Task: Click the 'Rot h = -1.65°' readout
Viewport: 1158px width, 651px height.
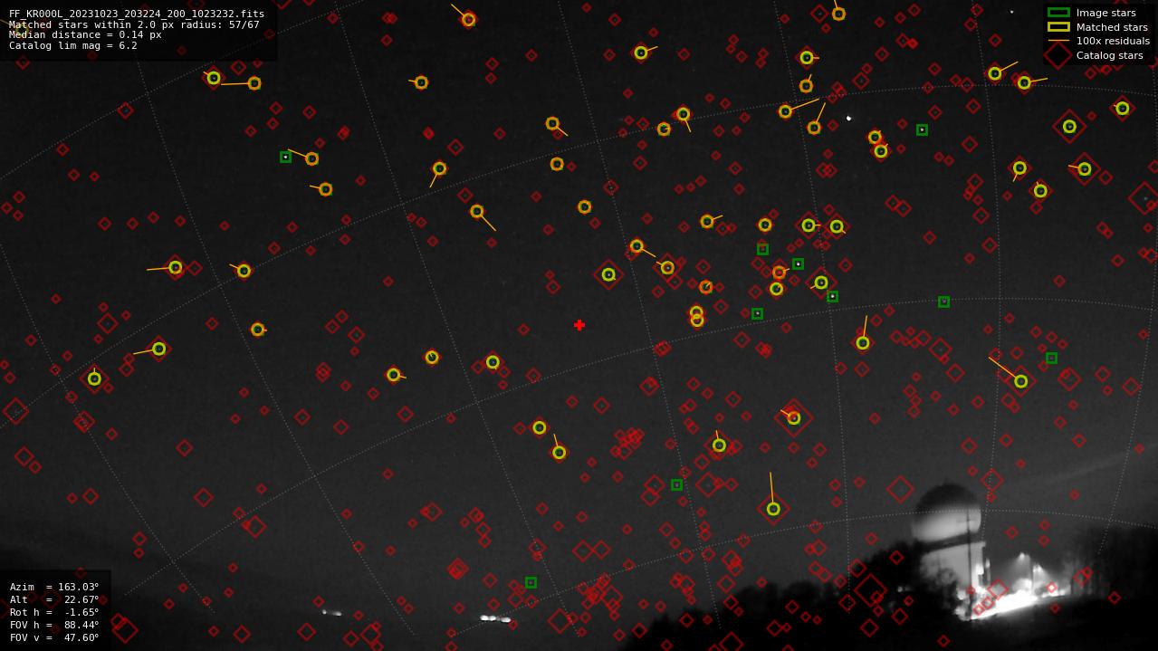Action: point(54,612)
